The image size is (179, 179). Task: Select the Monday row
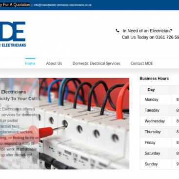tap(159, 99)
